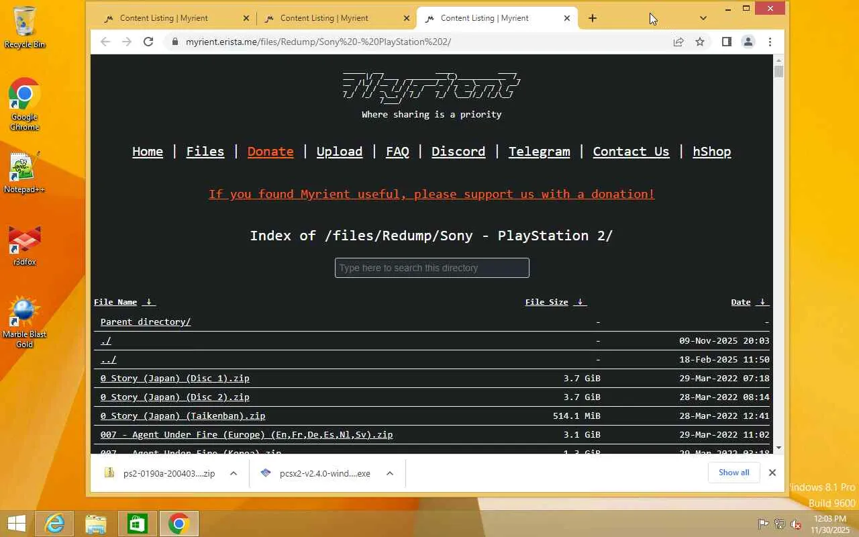Open File Explorer from the taskbar
Viewport: 859px width, 537px height.
96,524
